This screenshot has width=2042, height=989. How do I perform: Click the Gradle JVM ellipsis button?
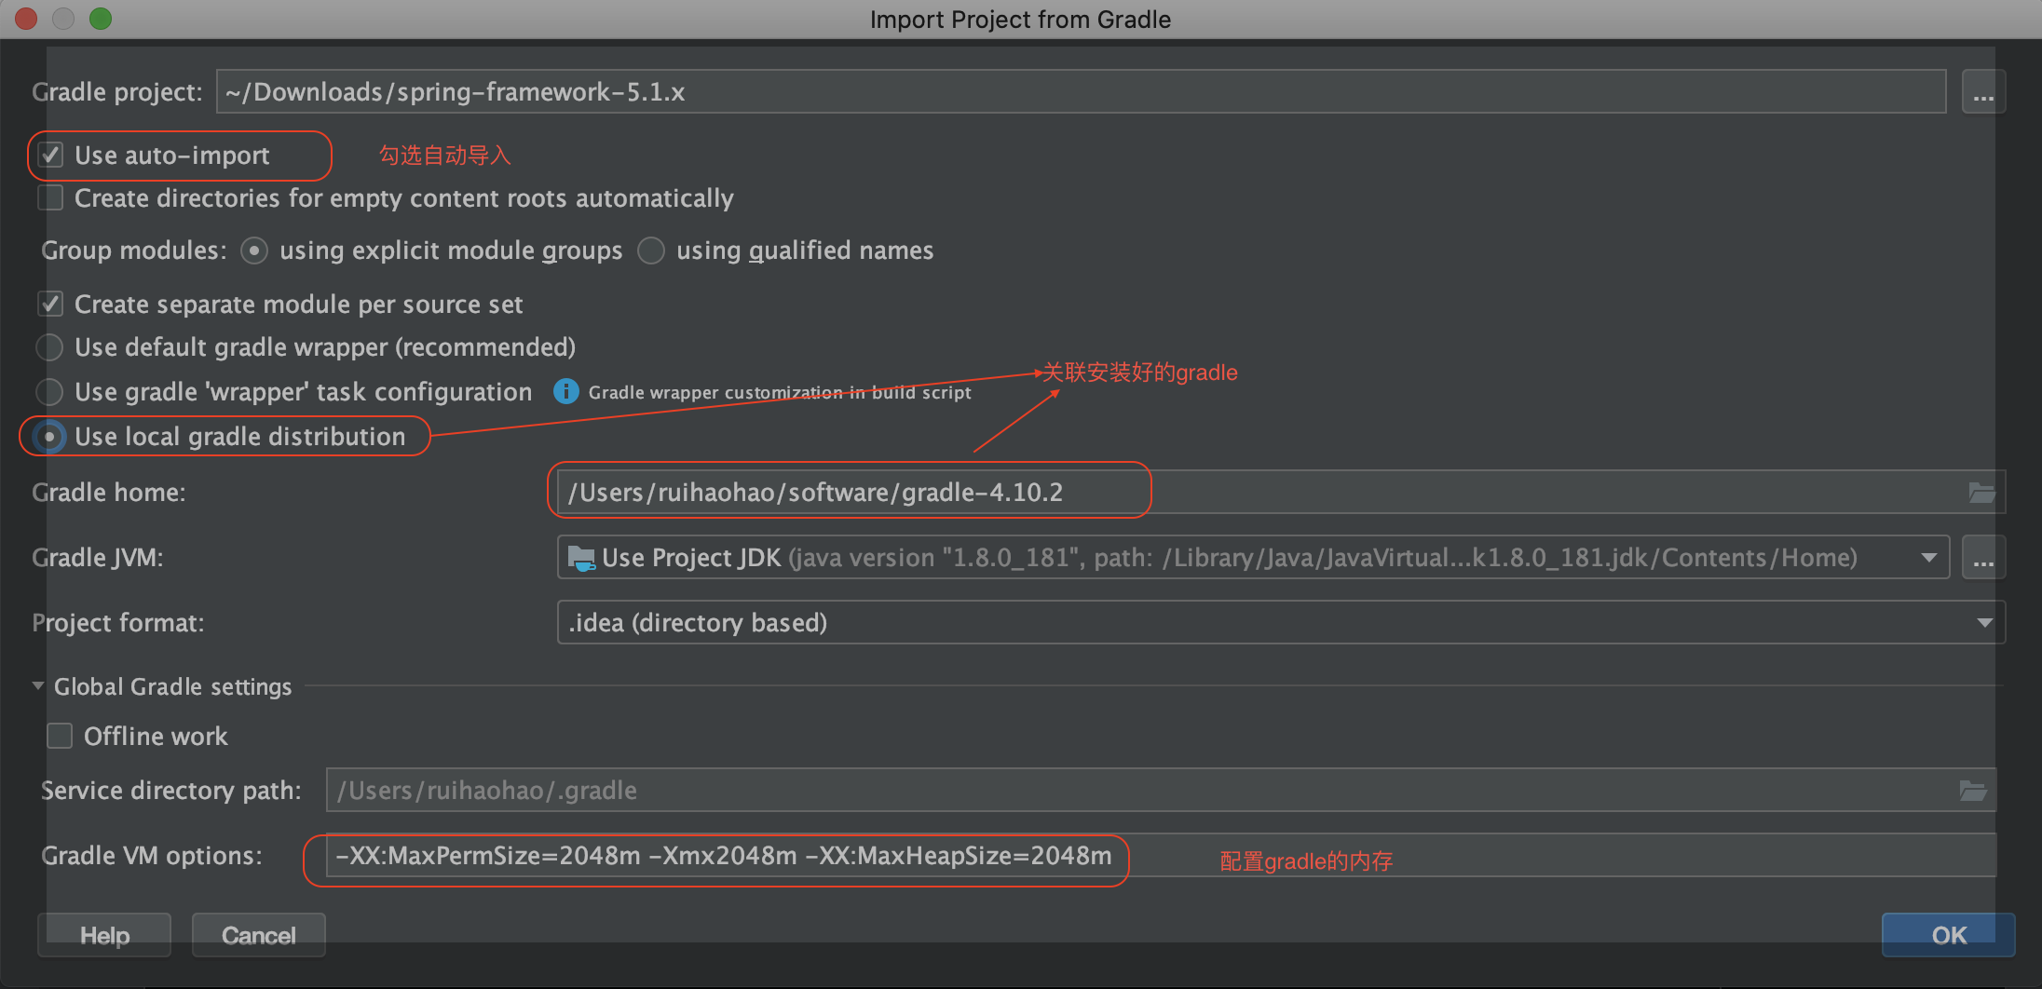(1983, 558)
